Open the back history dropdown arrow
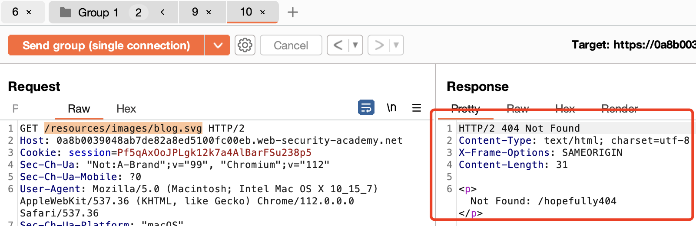 [355, 45]
